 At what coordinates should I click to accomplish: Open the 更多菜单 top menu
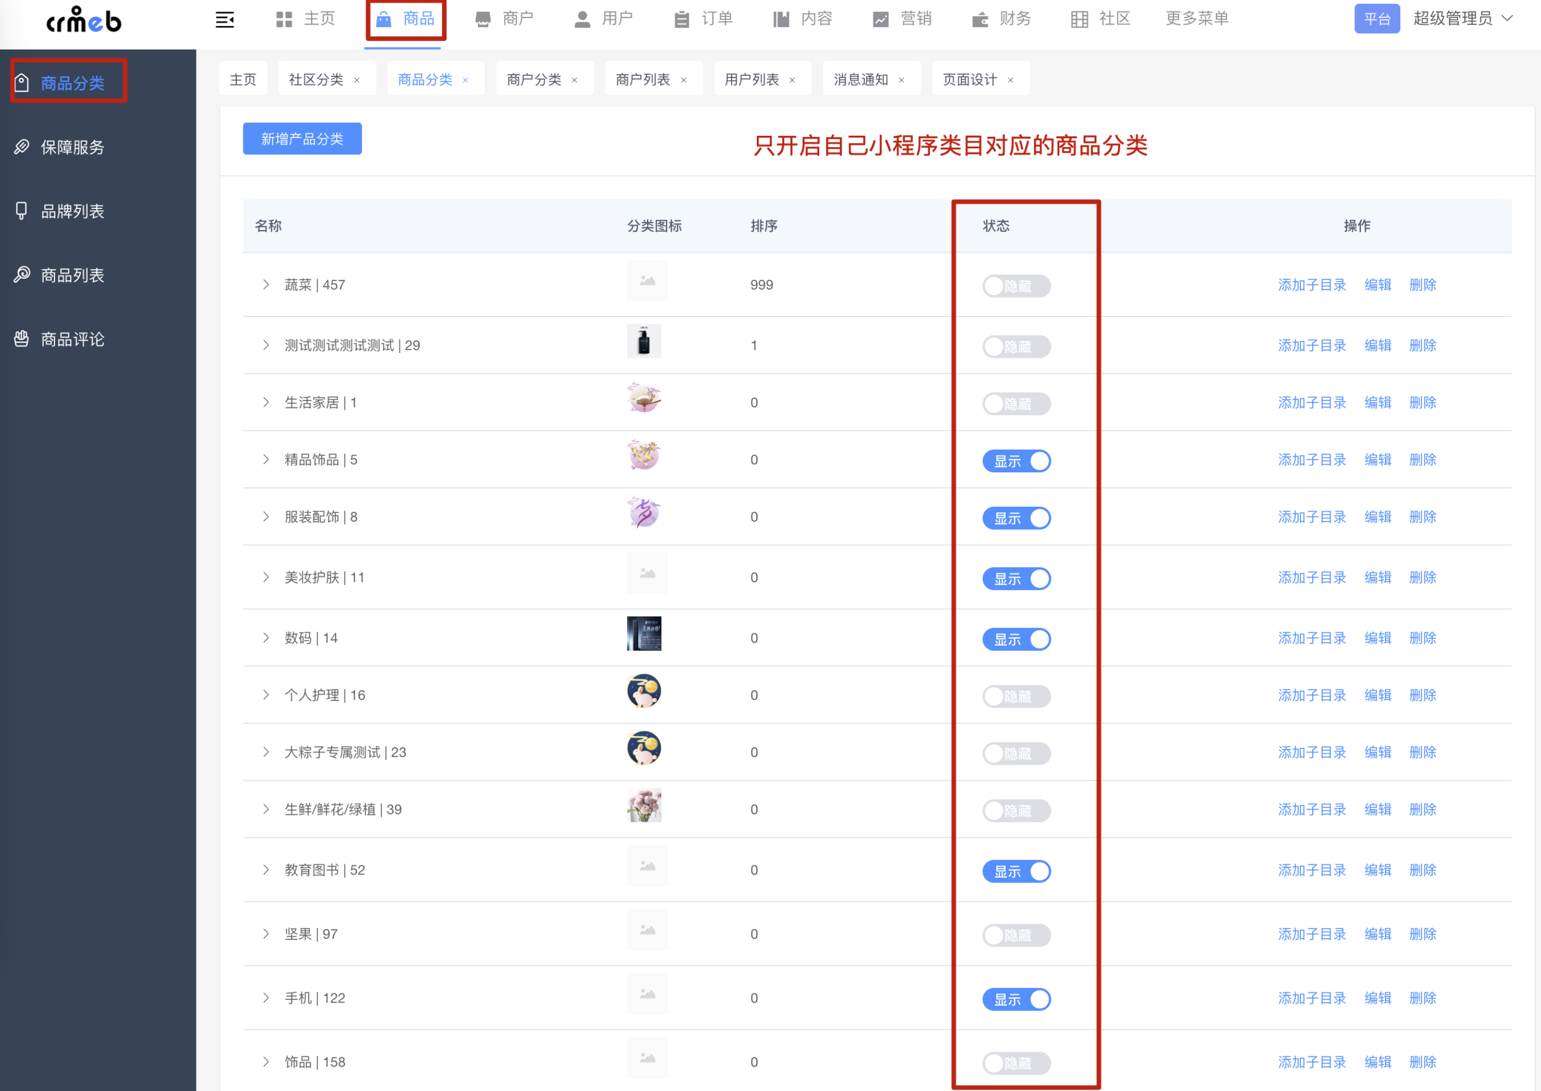click(1197, 19)
